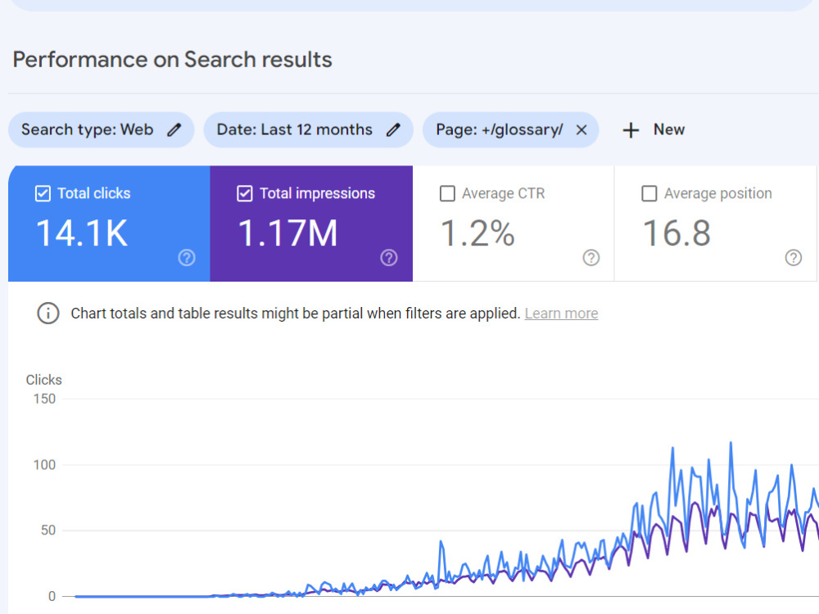Image resolution: width=819 pixels, height=614 pixels.
Task: Open help icon in Average CTR card
Action: tap(590, 257)
